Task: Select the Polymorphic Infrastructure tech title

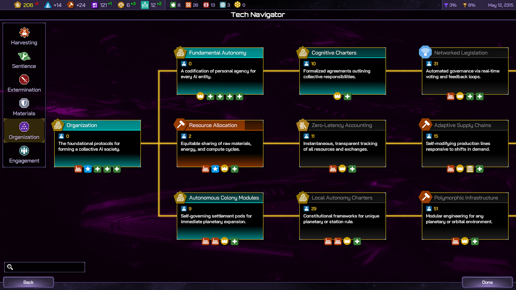Action: 466,198
